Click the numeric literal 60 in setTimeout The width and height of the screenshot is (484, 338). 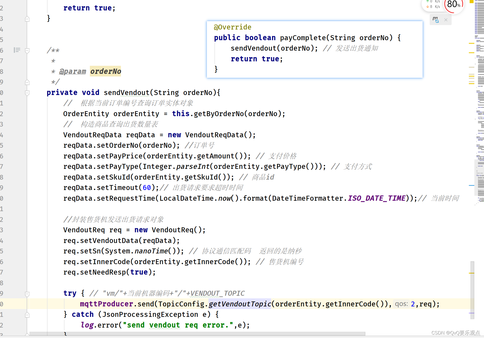coord(147,188)
